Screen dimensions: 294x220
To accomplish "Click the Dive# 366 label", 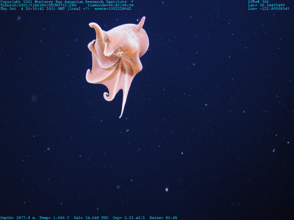I will coord(258,2).
